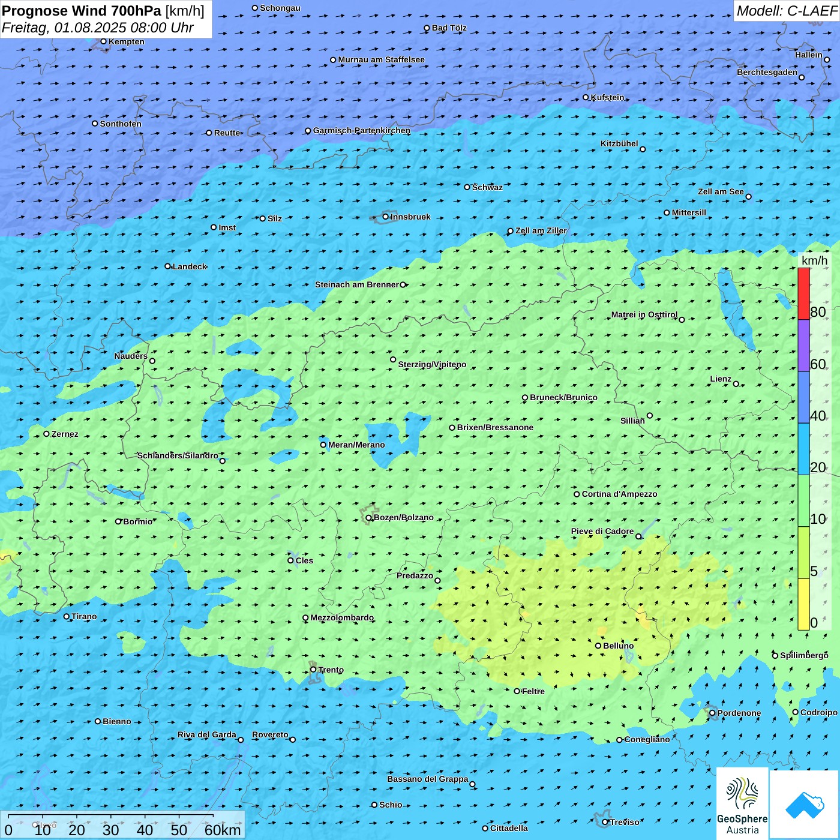Pick the Belluno city marker circle
Image resolution: width=840 pixels, height=840 pixels.
tap(598, 646)
